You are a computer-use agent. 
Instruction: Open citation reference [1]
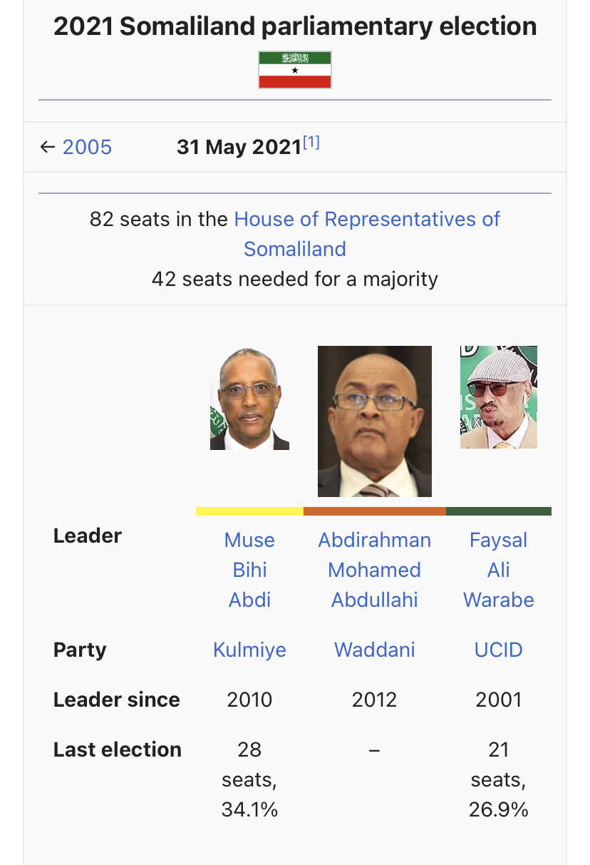(311, 143)
